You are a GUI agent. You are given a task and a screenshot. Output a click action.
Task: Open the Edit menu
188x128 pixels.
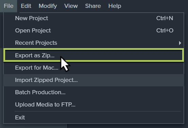click(26, 6)
